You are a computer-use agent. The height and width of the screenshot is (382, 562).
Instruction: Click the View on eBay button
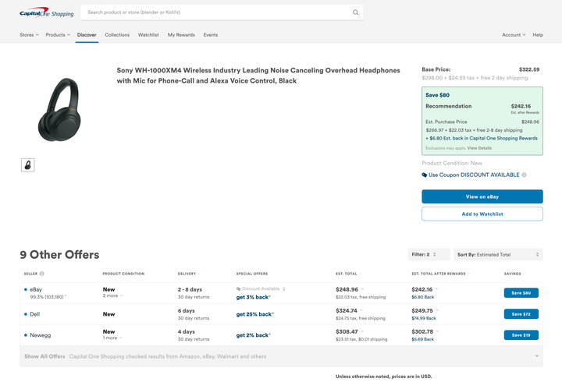(482, 196)
